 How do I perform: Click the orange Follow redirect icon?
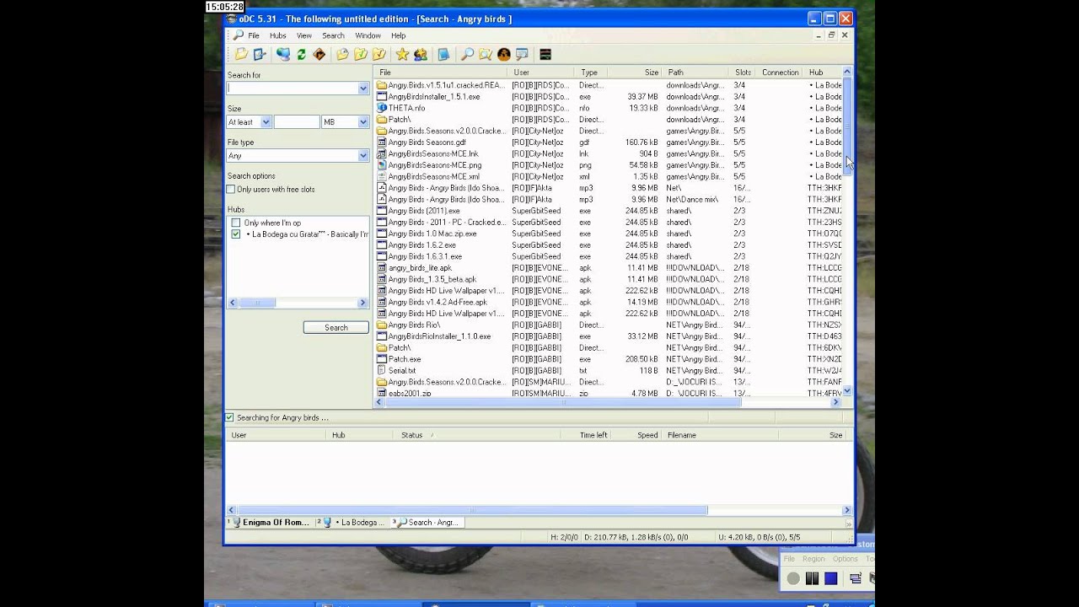(x=319, y=54)
